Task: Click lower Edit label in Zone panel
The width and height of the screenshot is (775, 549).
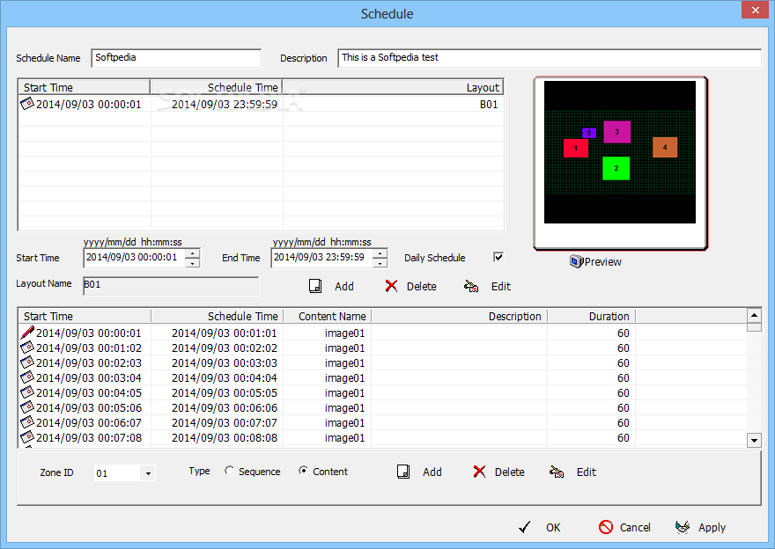Action: coord(587,472)
